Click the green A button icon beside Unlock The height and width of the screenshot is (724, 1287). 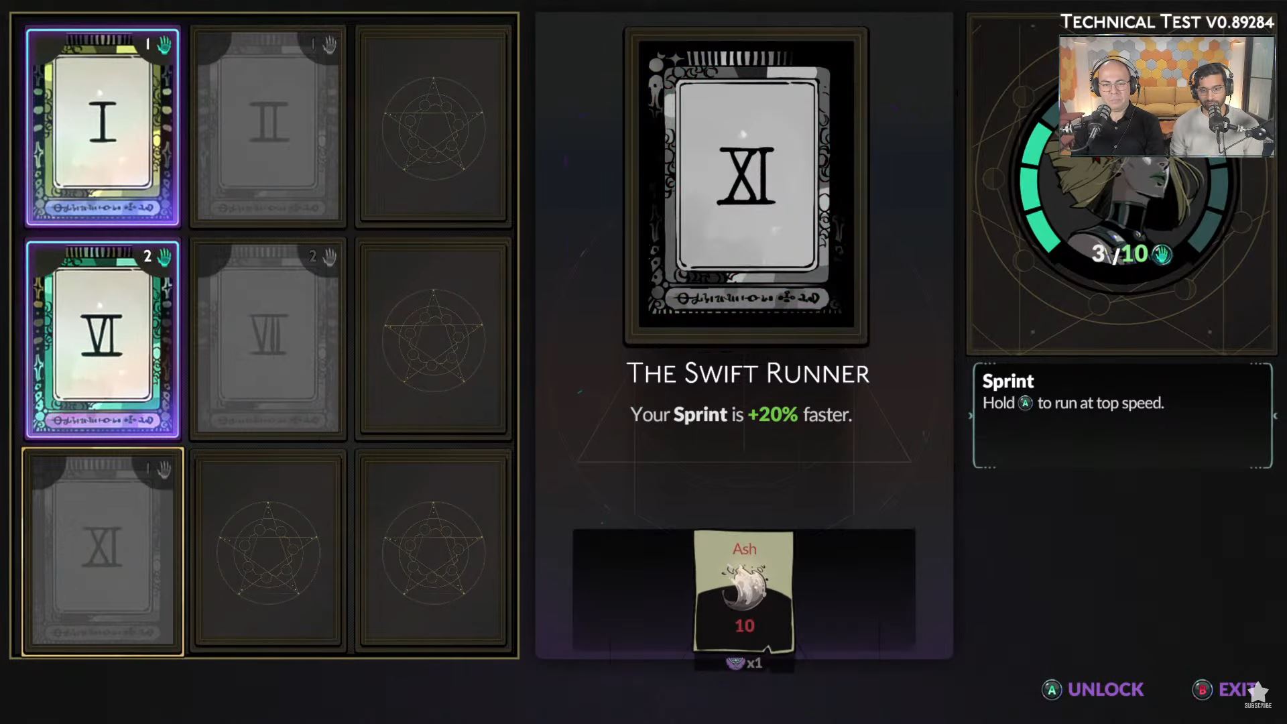(x=1051, y=690)
